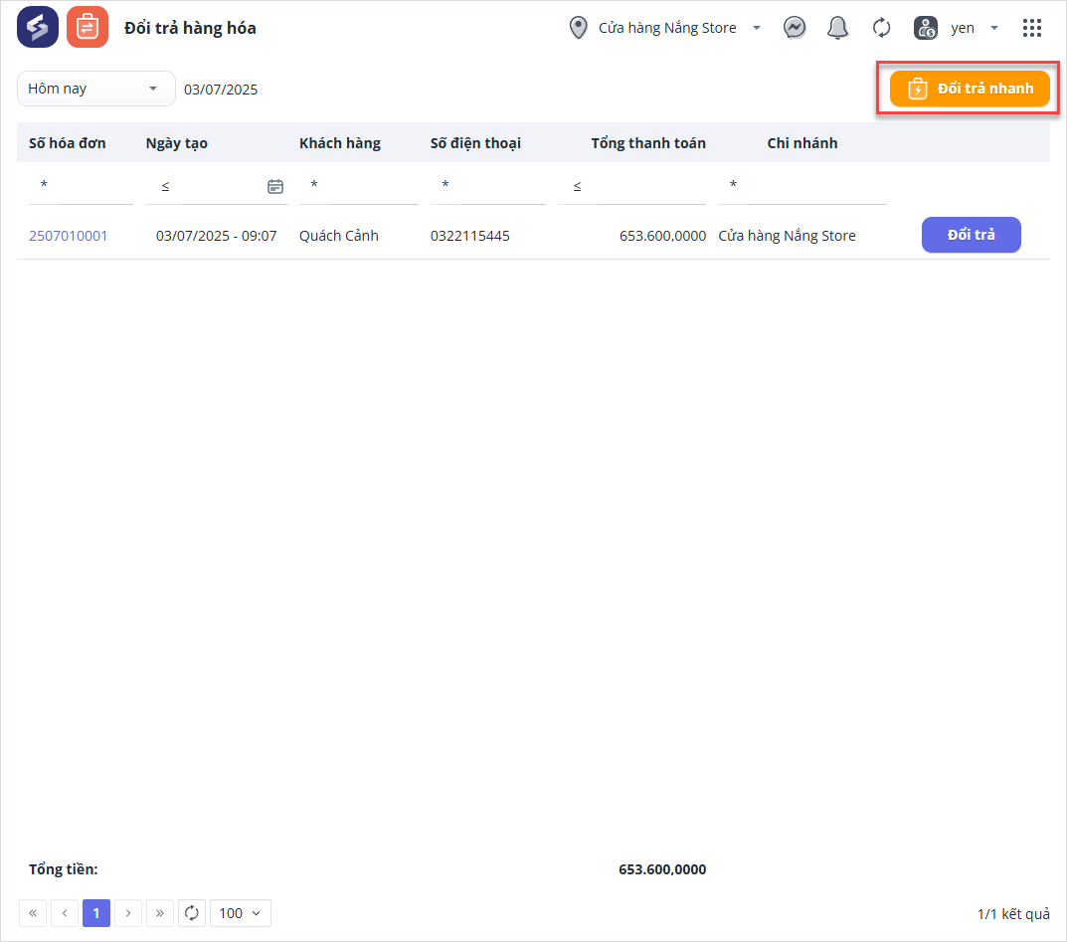The image size is (1067, 942).
Task: Go to first page with double-left arrow
Action: [x=33, y=913]
